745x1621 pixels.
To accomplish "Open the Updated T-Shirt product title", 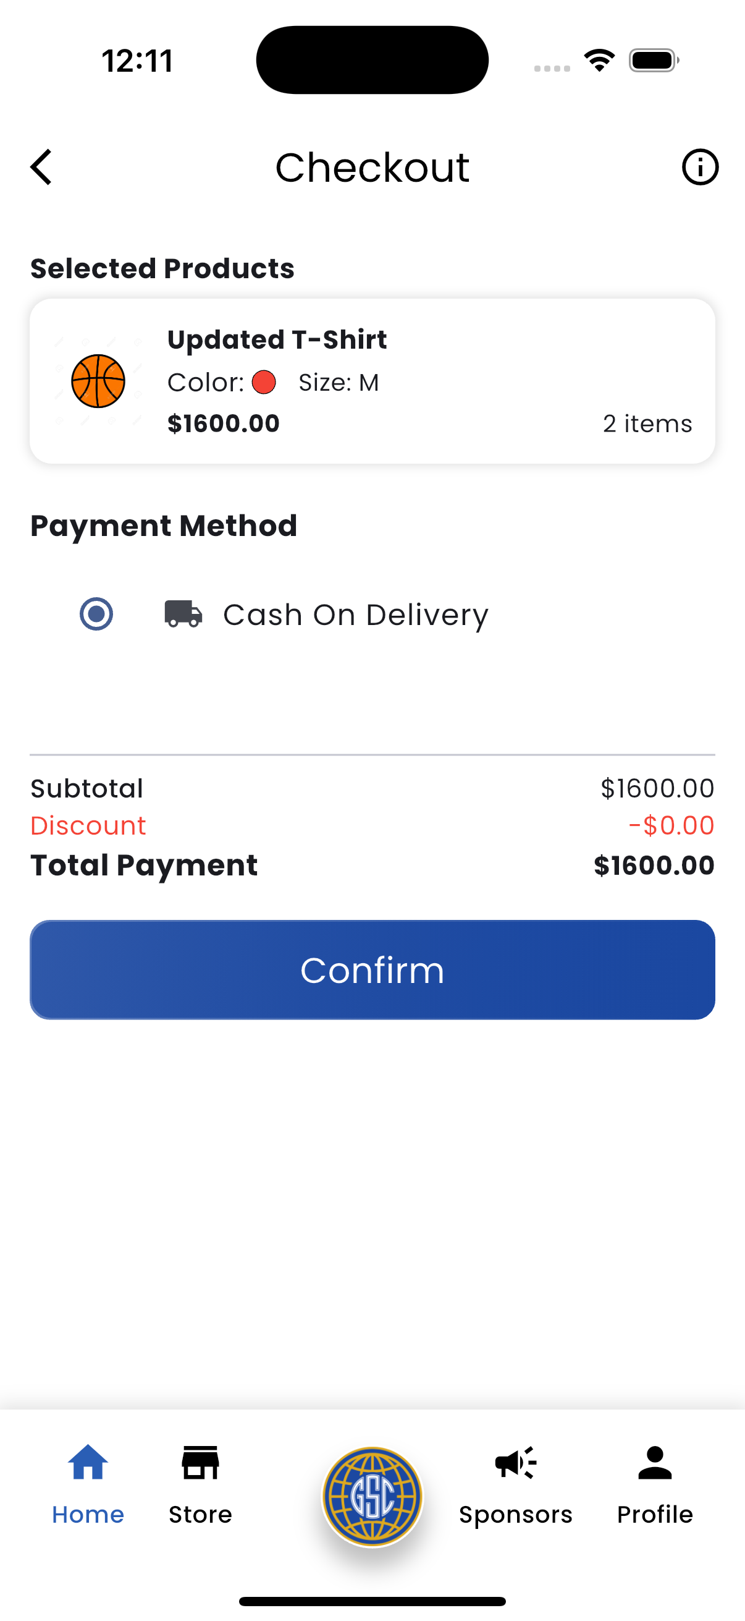I will (x=277, y=340).
